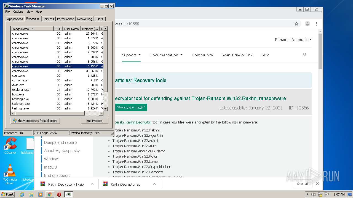The image size is (353, 198).
Task: Bookmark page with the star icon
Action: click(x=296, y=24)
